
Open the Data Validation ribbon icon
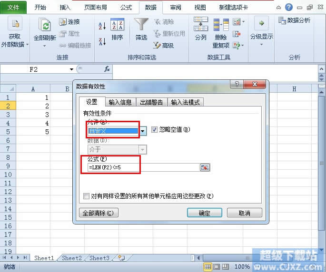pyautogui.click(x=237, y=21)
